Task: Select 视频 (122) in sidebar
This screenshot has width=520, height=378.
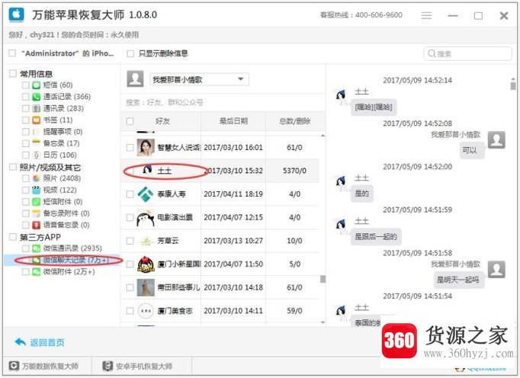Action: (x=60, y=190)
